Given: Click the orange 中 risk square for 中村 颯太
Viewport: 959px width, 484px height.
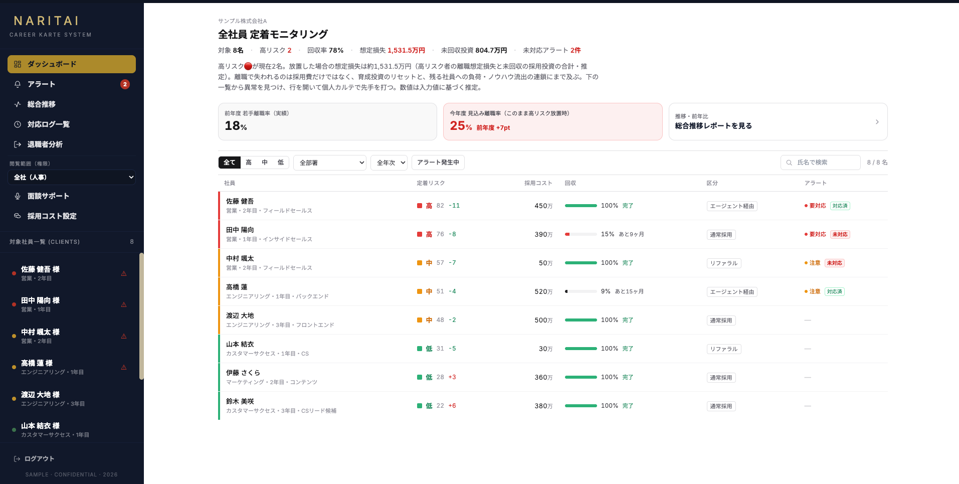Looking at the screenshot, I should coord(420,263).
